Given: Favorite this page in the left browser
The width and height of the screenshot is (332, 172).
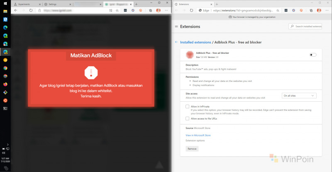Looking at the screenshot, I should click(x=117, y=10).
